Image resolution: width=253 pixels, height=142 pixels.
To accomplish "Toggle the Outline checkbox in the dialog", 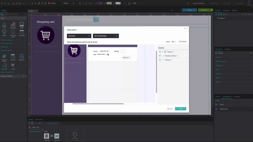I will pyautogui.click(x=180, y=41).
